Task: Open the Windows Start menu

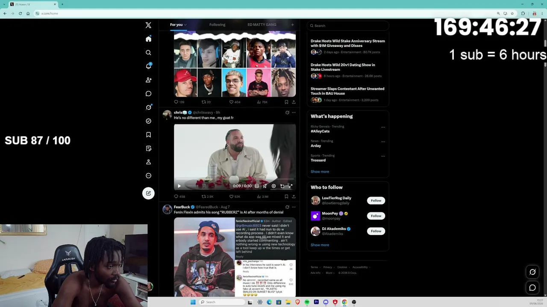Action: [193, 302]
